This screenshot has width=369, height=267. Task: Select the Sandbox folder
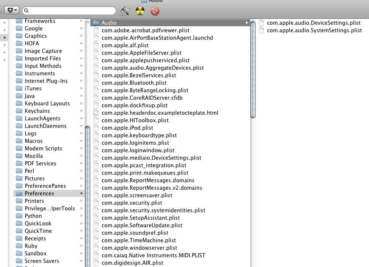pos(49,253)
